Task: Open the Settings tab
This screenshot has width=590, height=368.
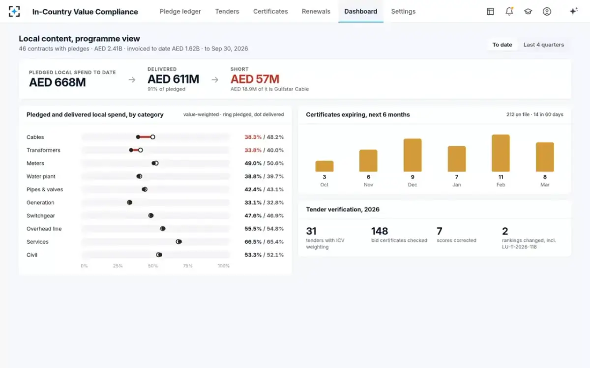Action: pos(403,11)
